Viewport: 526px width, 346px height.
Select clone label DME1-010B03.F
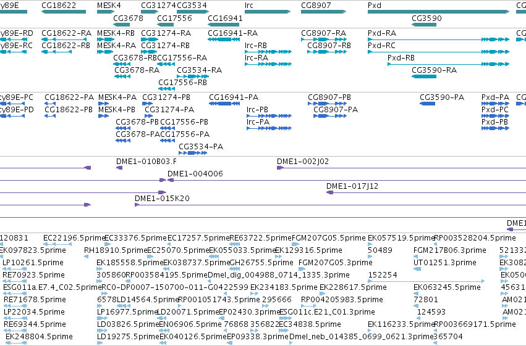pyautogui.click(x=146, y=162)
